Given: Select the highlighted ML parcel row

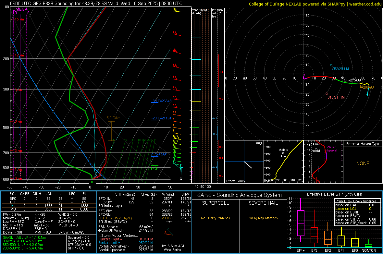Looking at the screenshot, I should (x=49, y=206).
